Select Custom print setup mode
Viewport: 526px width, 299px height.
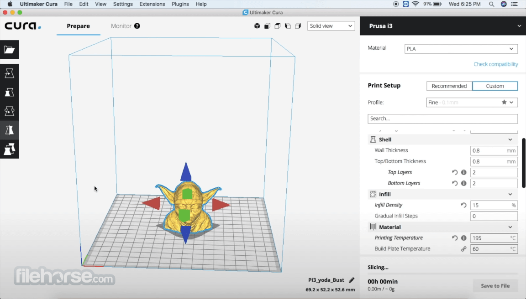tap(495, 86)
